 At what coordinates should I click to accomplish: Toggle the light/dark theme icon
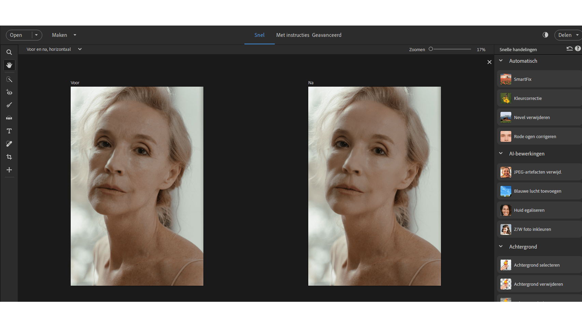tap(545, 35)
